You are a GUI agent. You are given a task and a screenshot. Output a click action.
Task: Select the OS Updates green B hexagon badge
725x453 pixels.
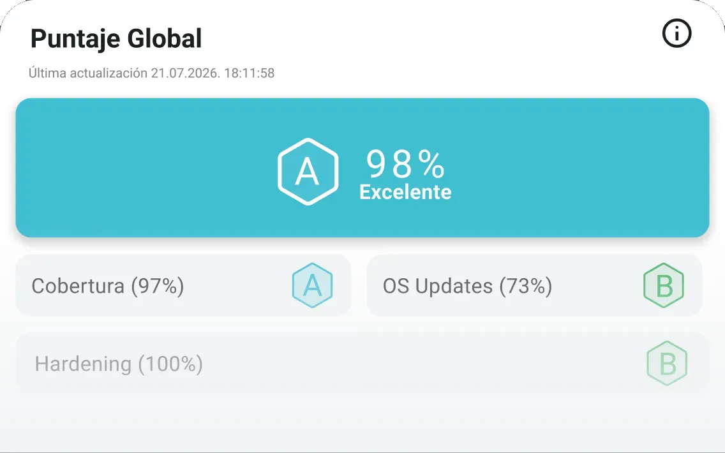tap(664, 285)
